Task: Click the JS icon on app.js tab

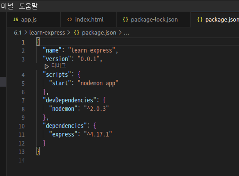Action: pos(16,19)
